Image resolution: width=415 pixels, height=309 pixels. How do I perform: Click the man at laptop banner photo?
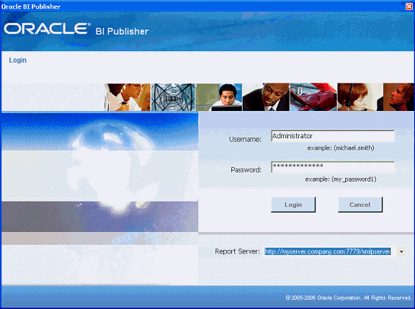pos(219,97)
